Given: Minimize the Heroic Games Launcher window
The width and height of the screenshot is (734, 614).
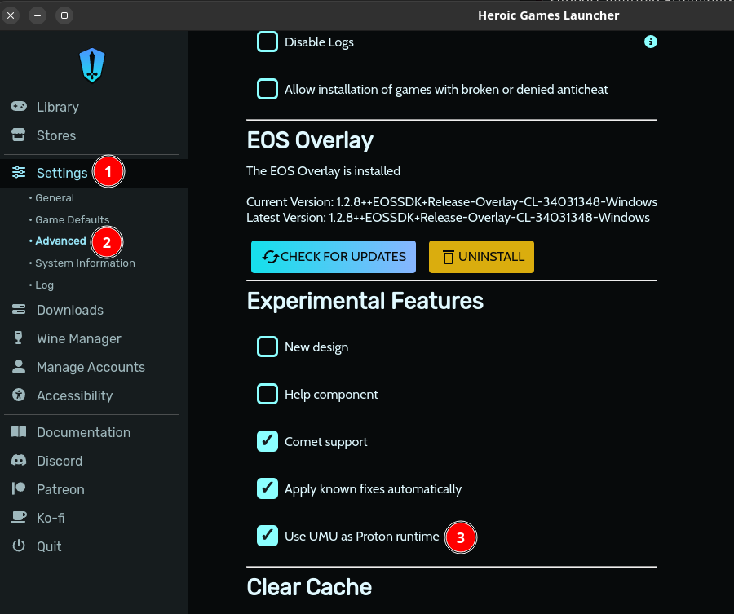Looking at the screenshot, I should point(38,15).
